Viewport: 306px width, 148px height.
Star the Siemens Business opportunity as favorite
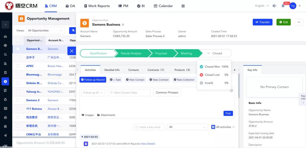pyautogui.click(x=123, y=25)
